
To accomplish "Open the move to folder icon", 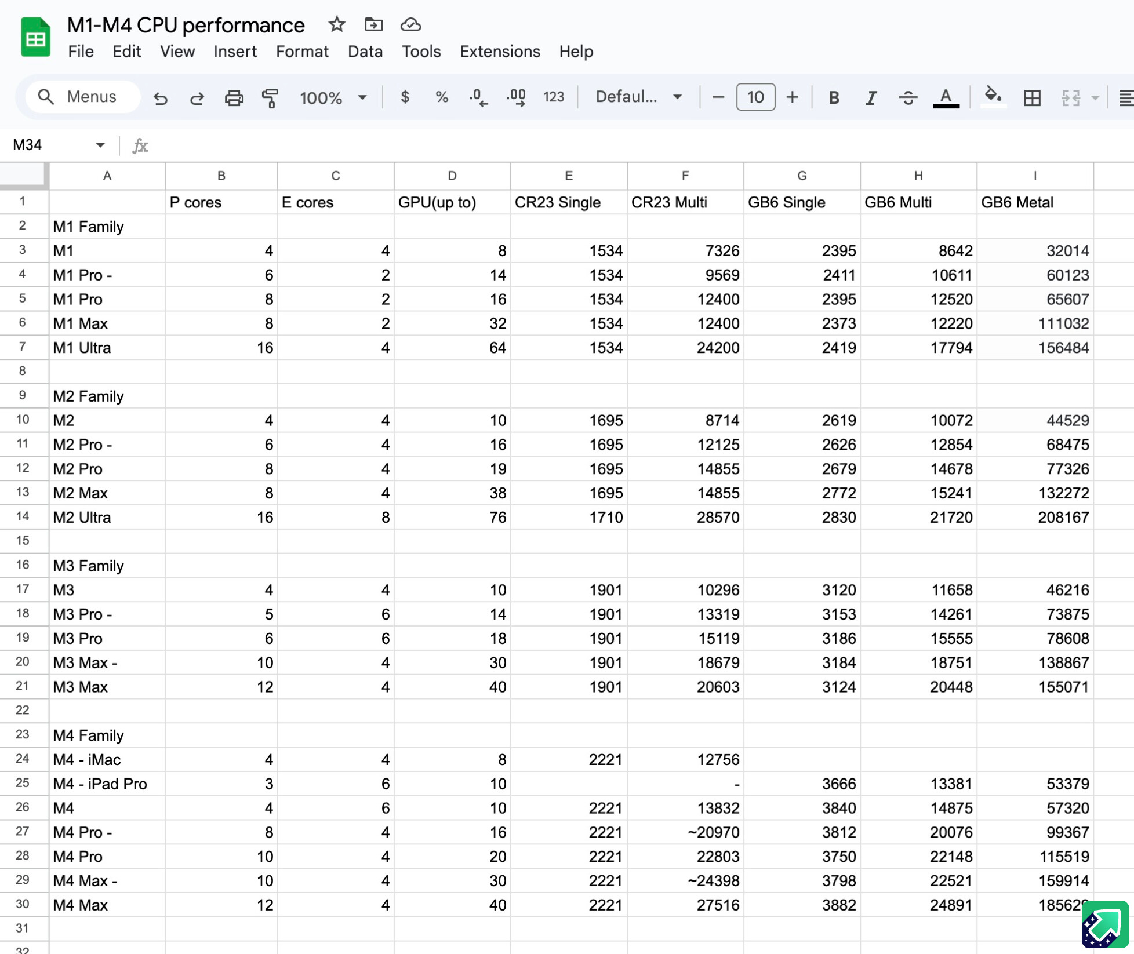I will coord(373,25).
